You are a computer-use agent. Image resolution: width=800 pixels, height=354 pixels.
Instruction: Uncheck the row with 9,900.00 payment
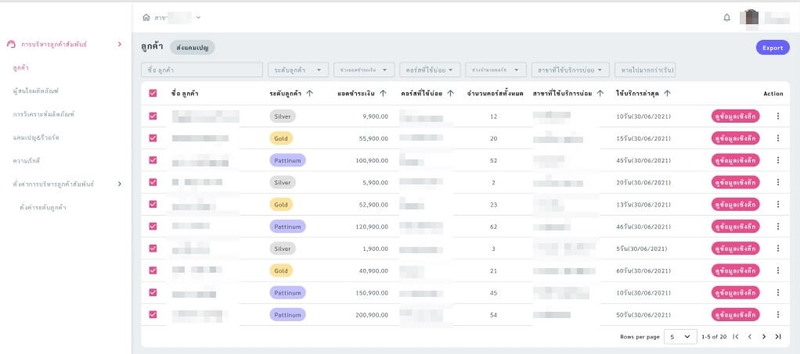[153, 116]
